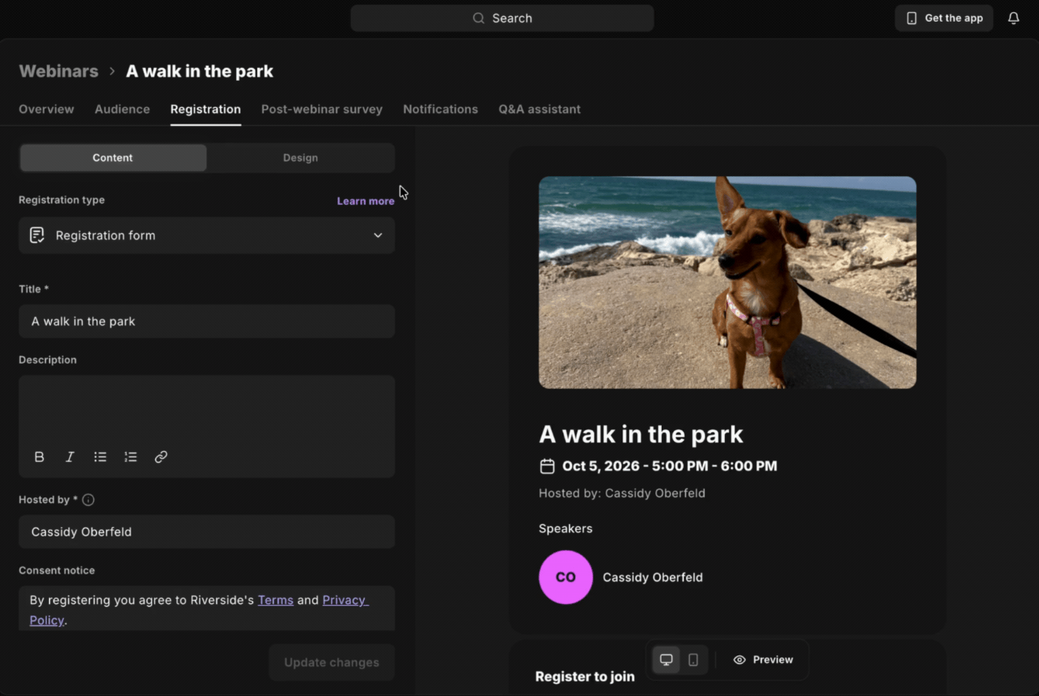Follow the Learn more link
This screenshot has height=696, width=1039.
point(365,201)
